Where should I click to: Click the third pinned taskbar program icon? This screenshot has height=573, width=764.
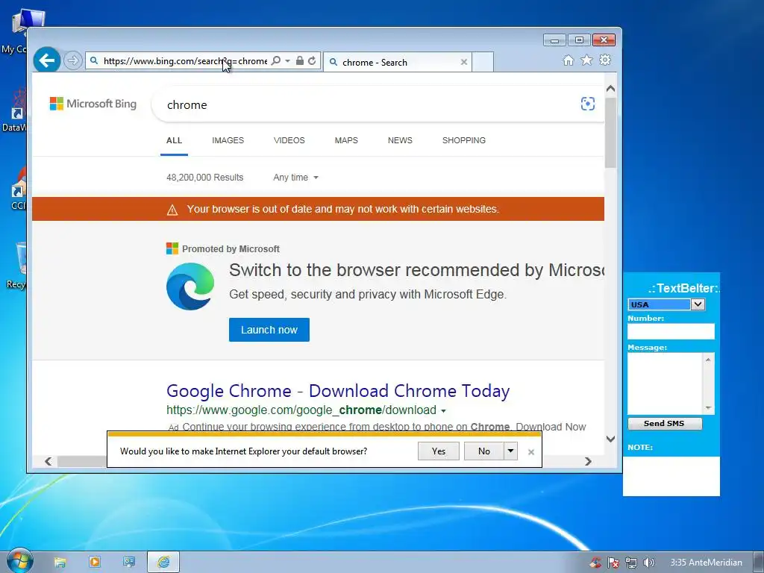coord(128,562)
